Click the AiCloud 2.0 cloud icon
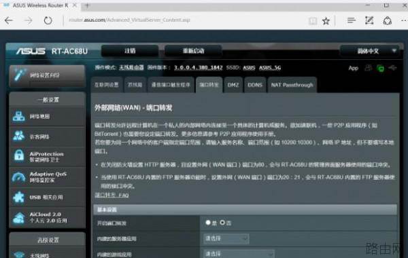 point(19,217)
